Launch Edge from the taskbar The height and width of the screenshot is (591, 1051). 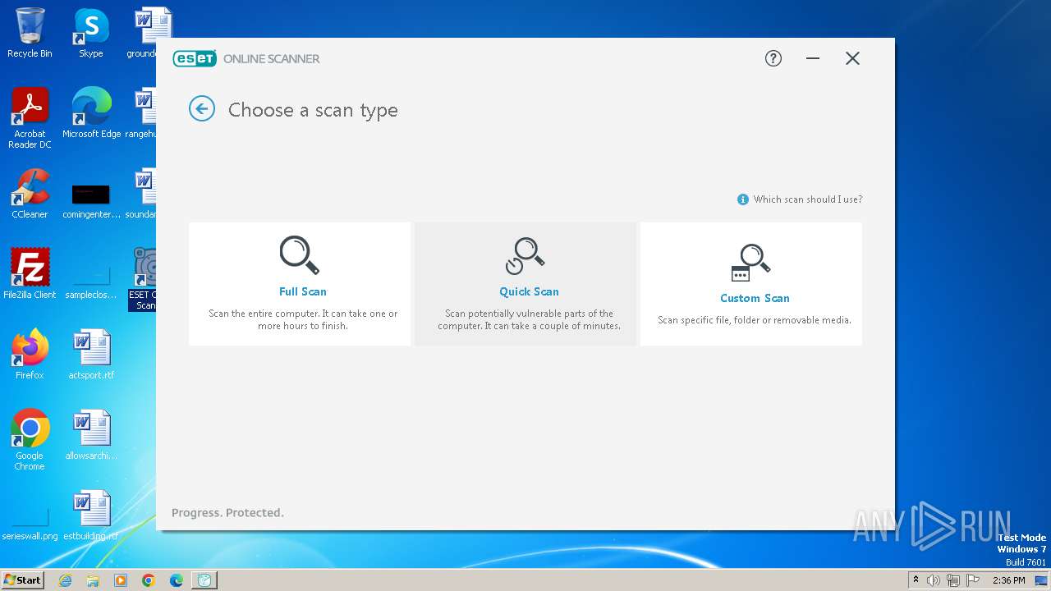(177, 580)
